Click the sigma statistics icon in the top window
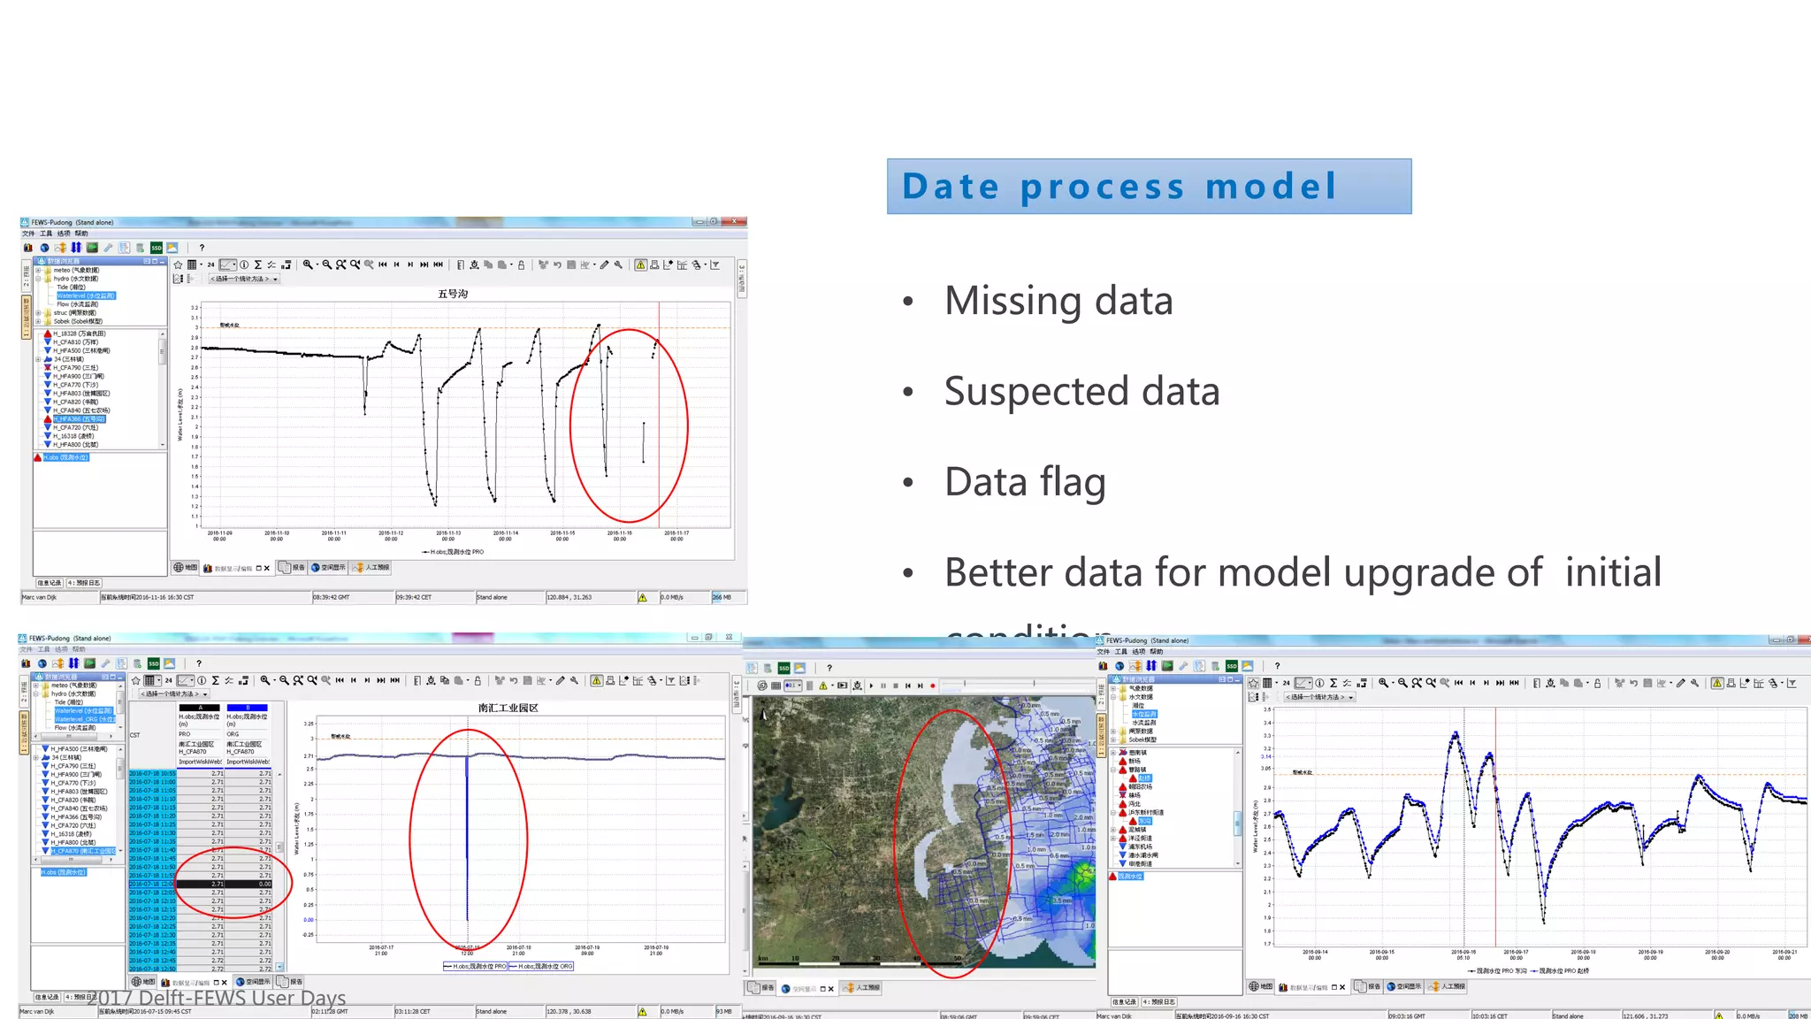 [x=257, y=264]
